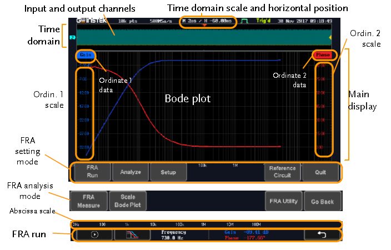Select the red Phase label badge
The image size is (391, 250).
pos(322,55)
